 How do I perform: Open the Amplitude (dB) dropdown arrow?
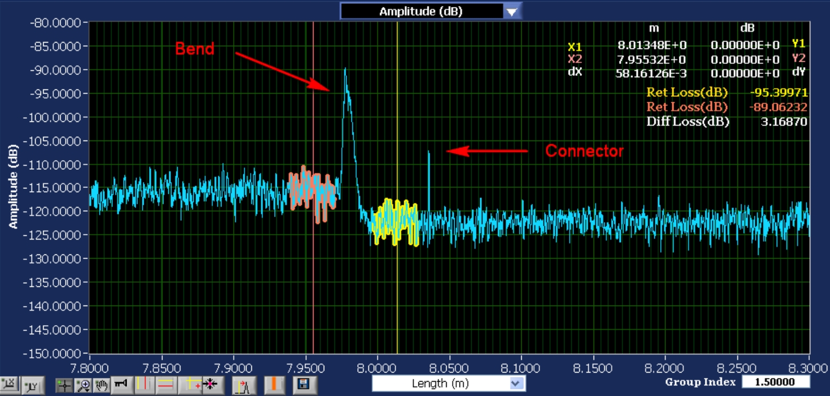click(x=512, y=12)
